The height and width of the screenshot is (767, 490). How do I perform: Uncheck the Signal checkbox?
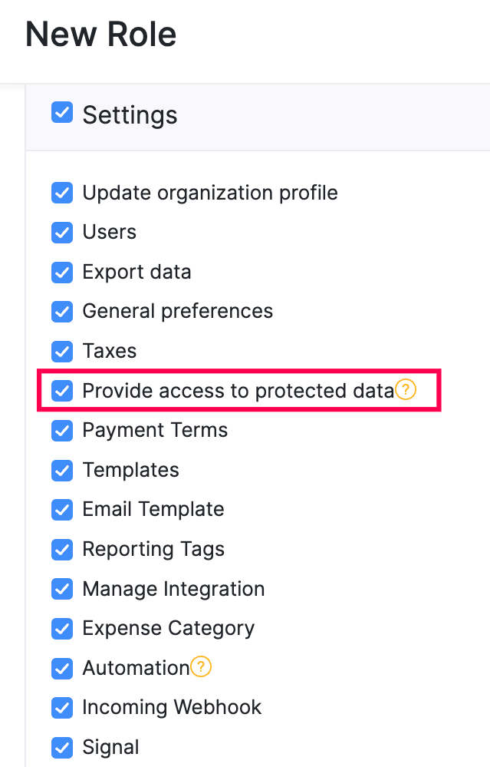[x=61, y=747]
